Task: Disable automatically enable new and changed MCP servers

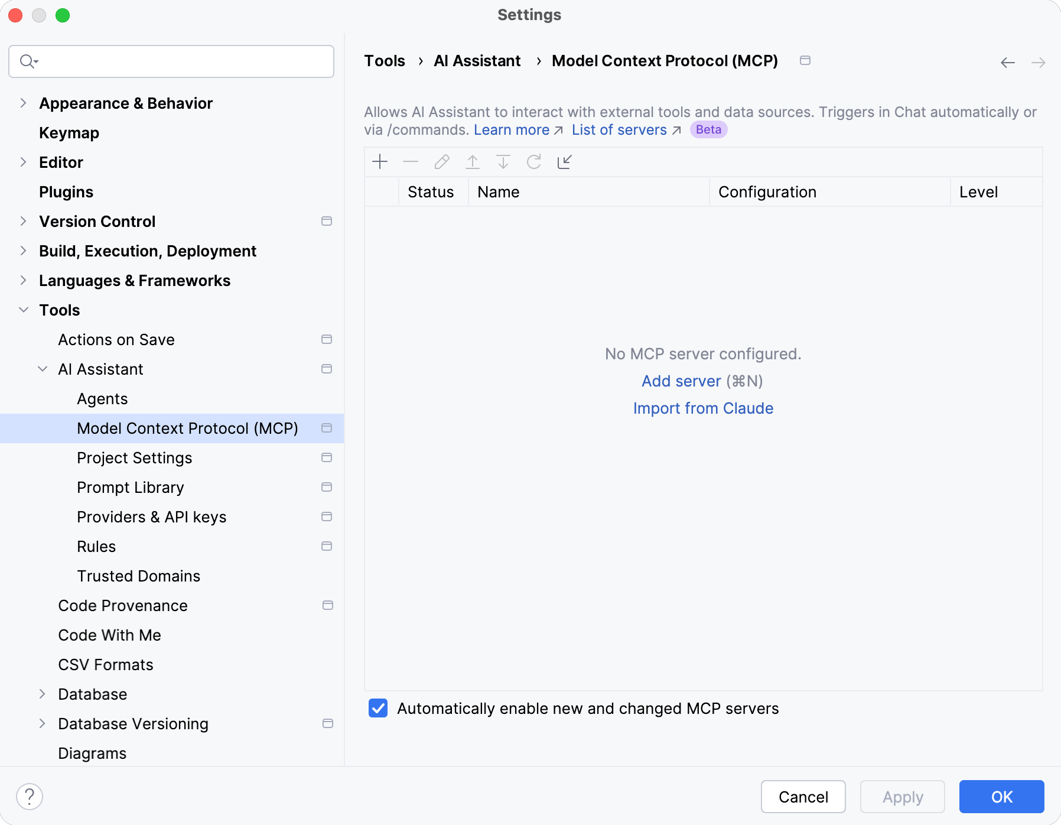Action: click(x=378, y=708)
